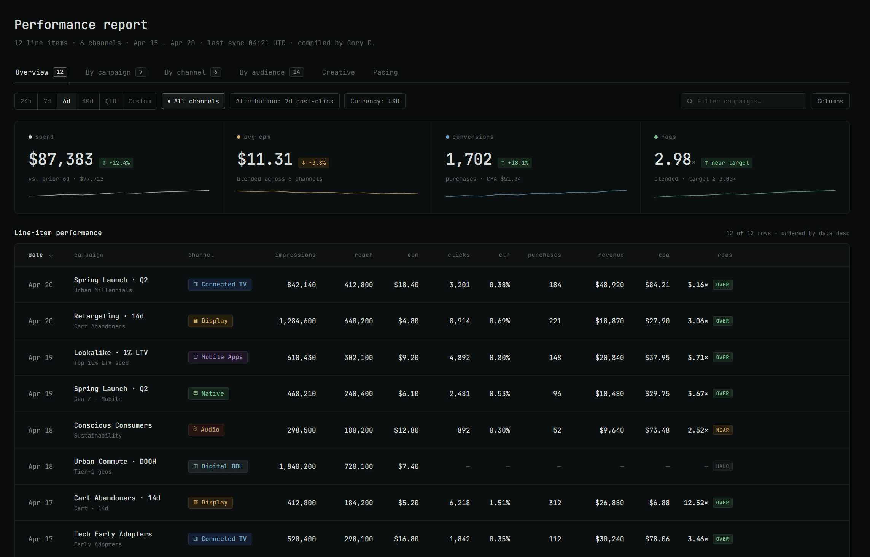Click the Native channel badge icon
This screenshot has height=557, width=870.
click(196, 394)
